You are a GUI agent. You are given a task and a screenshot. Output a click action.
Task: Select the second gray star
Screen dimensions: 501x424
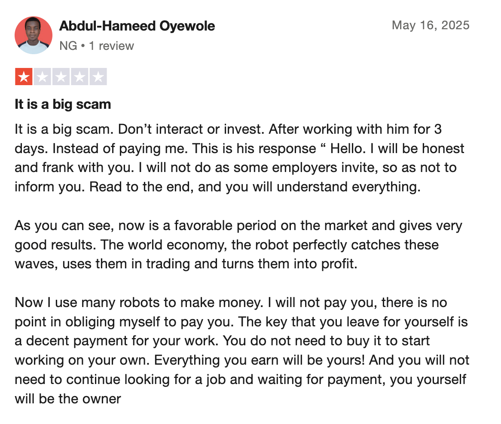pos(42,77)
